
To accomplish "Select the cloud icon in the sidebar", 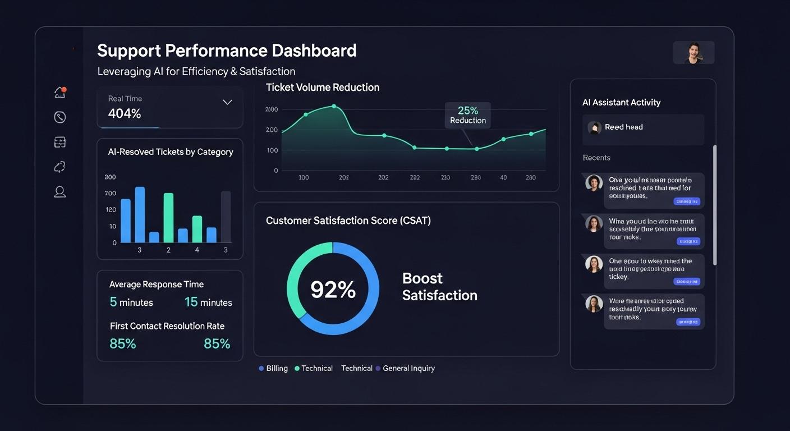I will [x=60, y=167].
